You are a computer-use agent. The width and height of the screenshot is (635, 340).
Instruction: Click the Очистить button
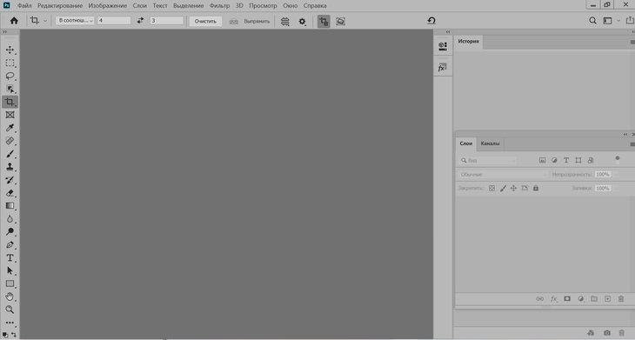tap(205, 22)
